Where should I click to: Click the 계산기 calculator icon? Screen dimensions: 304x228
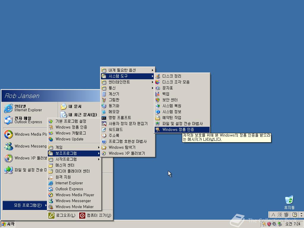point(104,94)
